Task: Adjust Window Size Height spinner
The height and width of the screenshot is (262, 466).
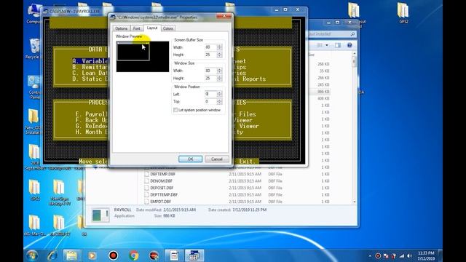Action: [219, 78]
